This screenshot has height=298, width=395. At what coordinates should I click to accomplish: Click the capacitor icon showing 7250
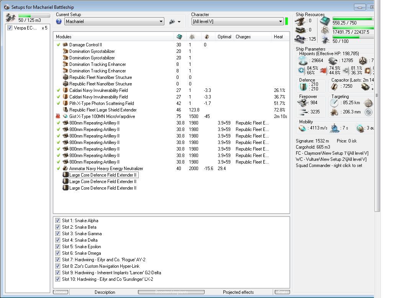pyautogui.click(x=334, y=87)
